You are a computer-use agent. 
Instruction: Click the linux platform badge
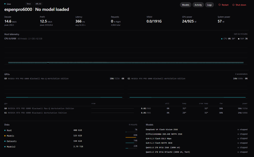click(x=29, y=4)
